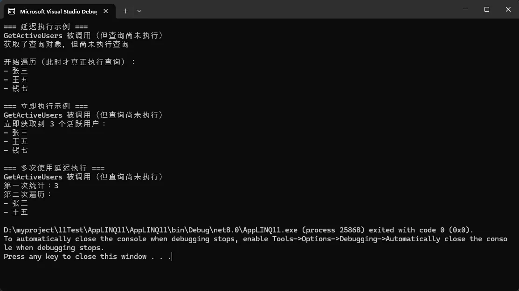The image size is (519, 291).
Task: Maximize the console window
Action: [486, 9]
